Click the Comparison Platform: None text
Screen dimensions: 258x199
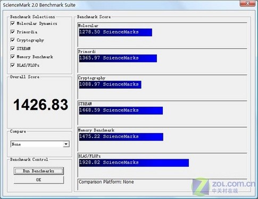[x=106, y=182]
